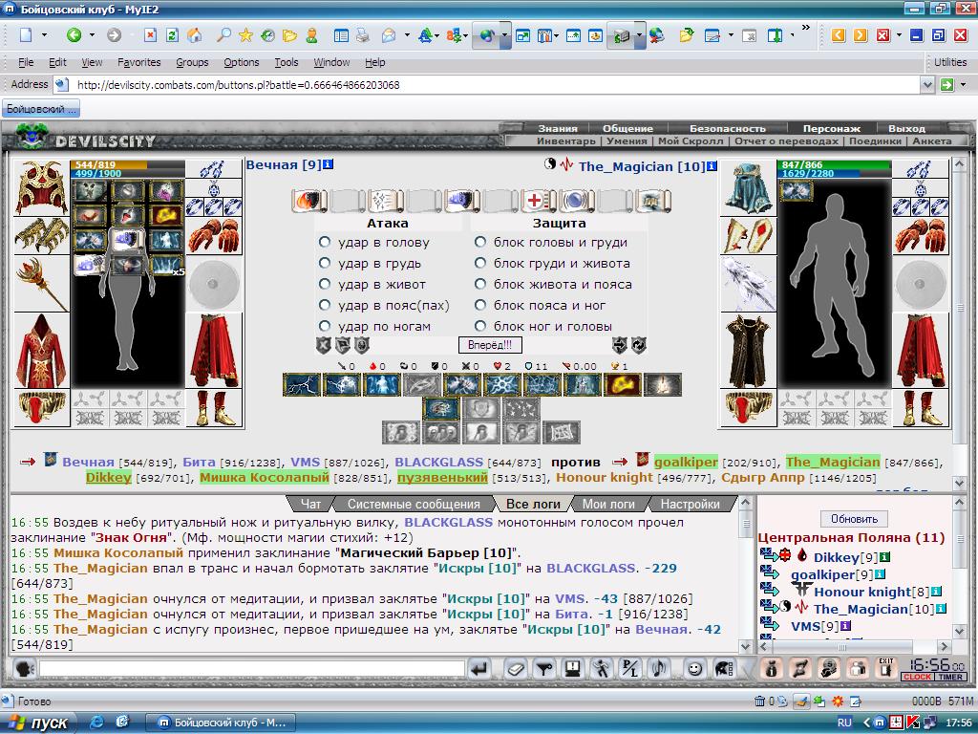Screen dimensions: 978x734
Task: Click the lightning spell icon in ability row
Action: [302, 385]
